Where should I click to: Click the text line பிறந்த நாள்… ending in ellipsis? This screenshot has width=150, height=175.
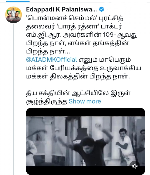coord(48,51)
